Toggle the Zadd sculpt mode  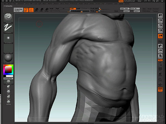click(x=73, y=9)
